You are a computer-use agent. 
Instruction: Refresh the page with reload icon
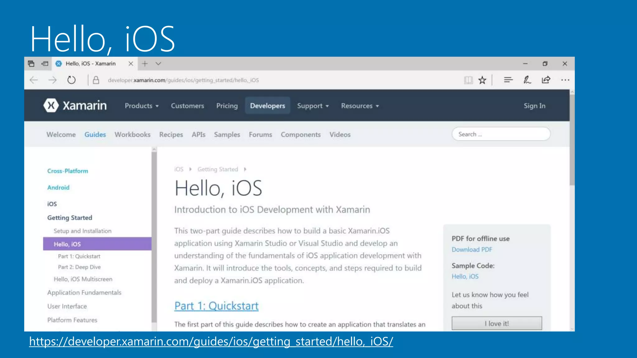[x=72, y=80]
